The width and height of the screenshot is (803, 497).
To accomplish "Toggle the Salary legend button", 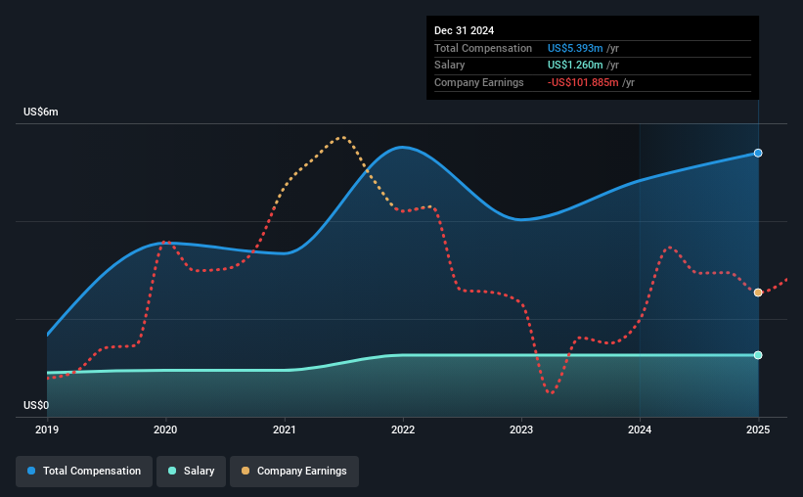I will pos(191,472).
